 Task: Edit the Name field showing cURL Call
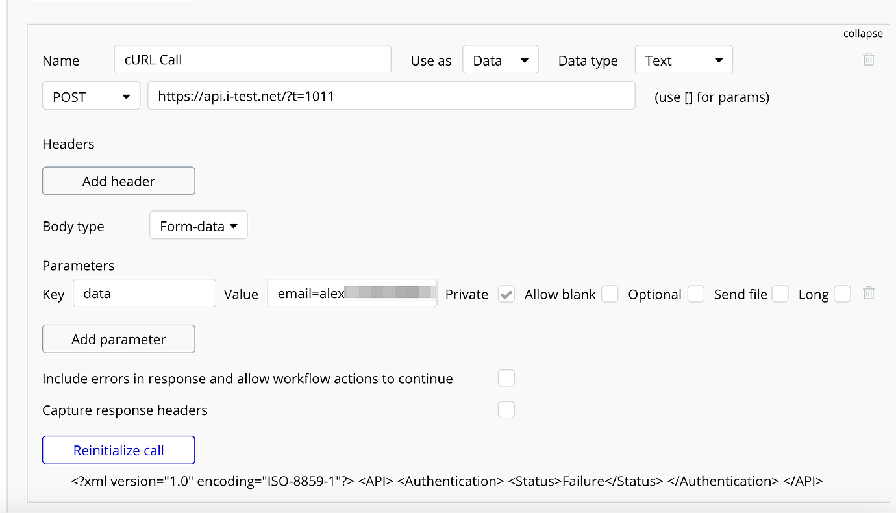pyautogui.click(x=253, y=59)
